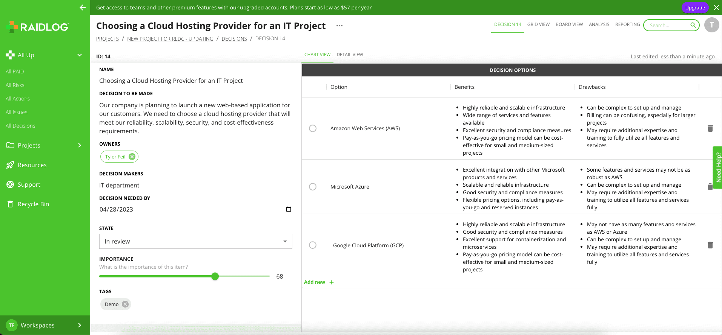Screen dimensions: 722x335
Task: Collapse sidebar with the back arrow
Action: pyautogui.click(x=83, y=8)
